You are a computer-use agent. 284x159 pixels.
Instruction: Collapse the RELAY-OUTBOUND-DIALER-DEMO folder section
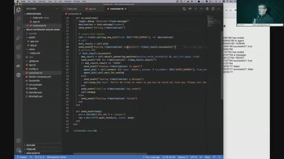coord(43,30)
